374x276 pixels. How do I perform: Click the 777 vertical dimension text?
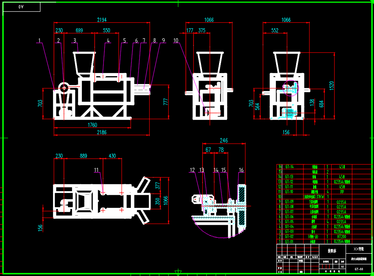(166, 102)
